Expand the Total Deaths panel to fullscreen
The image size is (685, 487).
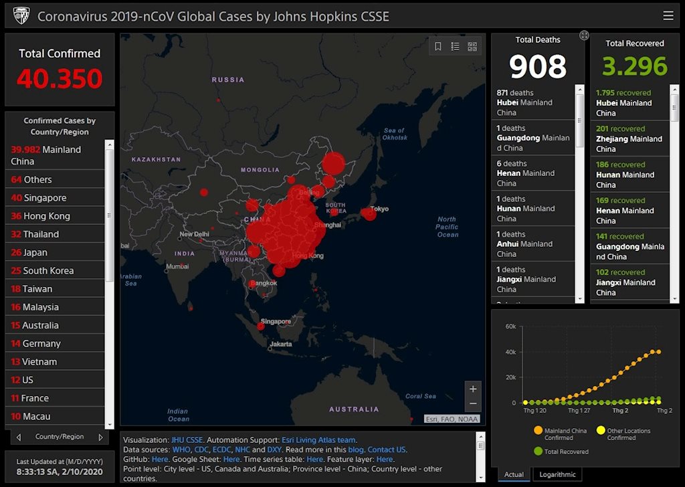tap(584, 35)
